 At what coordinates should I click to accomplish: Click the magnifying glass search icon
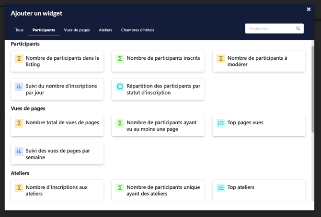pos(298,29)
